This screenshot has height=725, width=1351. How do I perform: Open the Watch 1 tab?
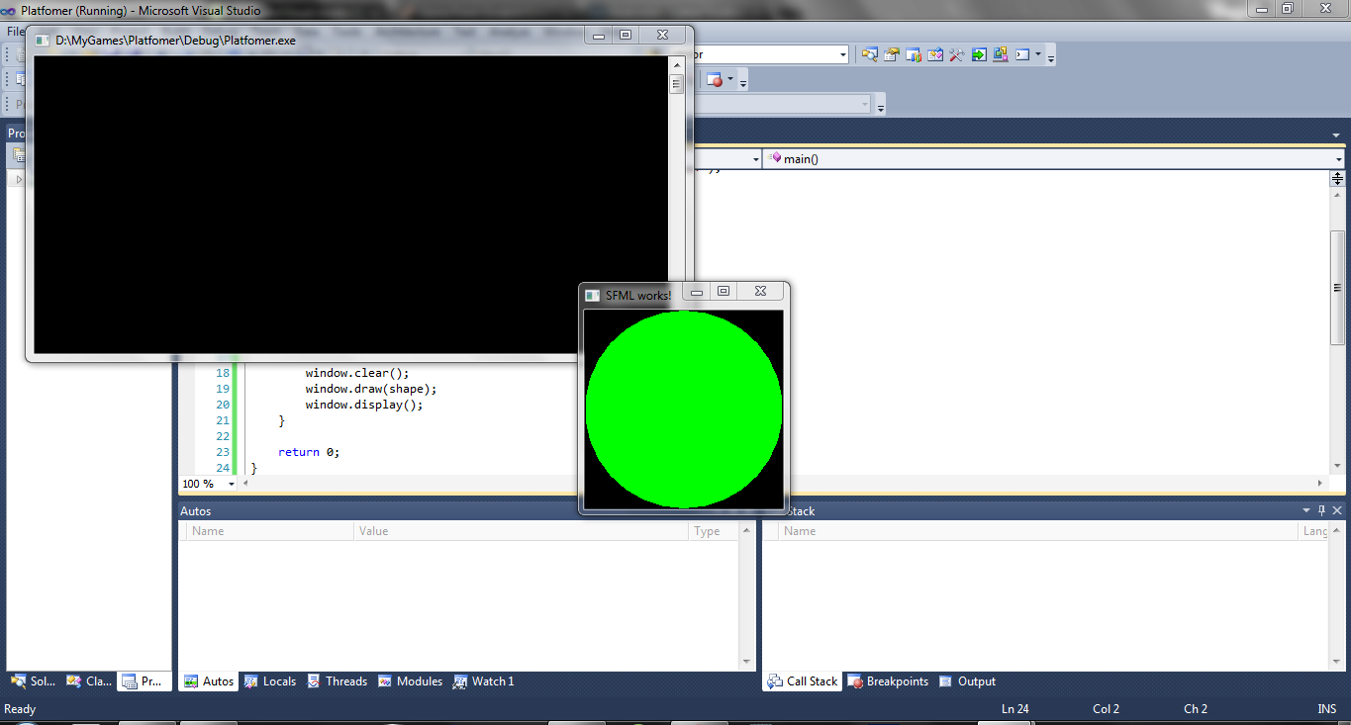tap(483, 681)
